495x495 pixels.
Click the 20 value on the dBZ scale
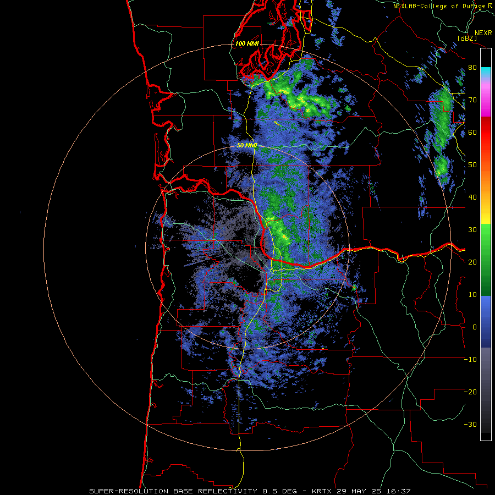tap(472, 262)
